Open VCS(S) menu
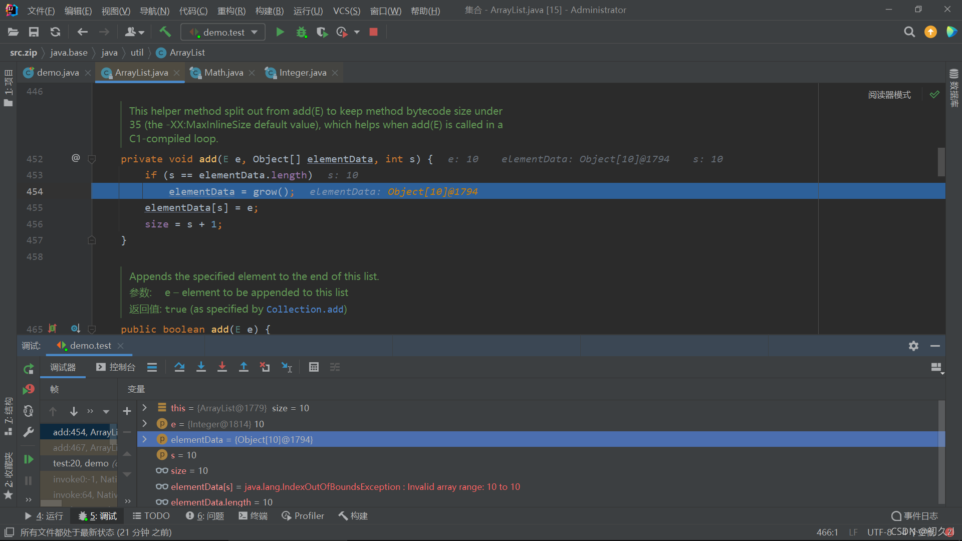 (347, 11)
